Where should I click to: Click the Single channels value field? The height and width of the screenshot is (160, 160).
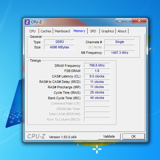coord(119,42)
